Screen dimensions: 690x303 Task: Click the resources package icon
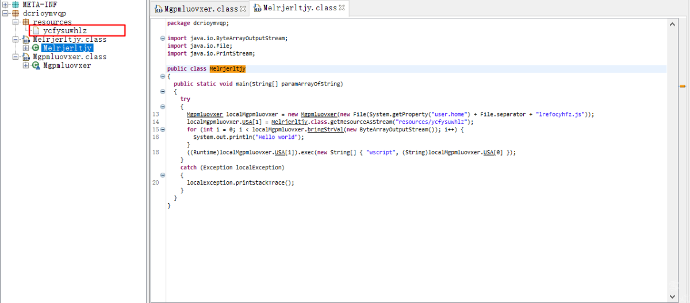pyautogui.click(x=25, y=22)
